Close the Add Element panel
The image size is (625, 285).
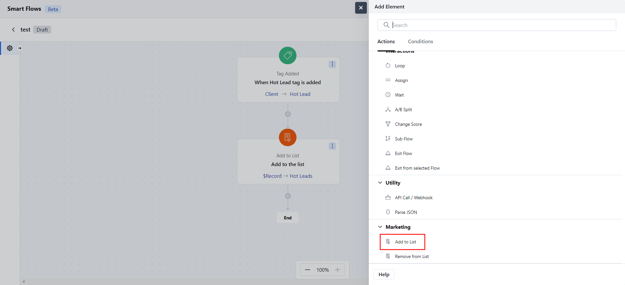pos(361,8)
